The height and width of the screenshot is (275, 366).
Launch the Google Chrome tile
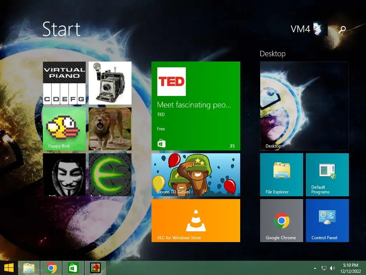(282, 221)
